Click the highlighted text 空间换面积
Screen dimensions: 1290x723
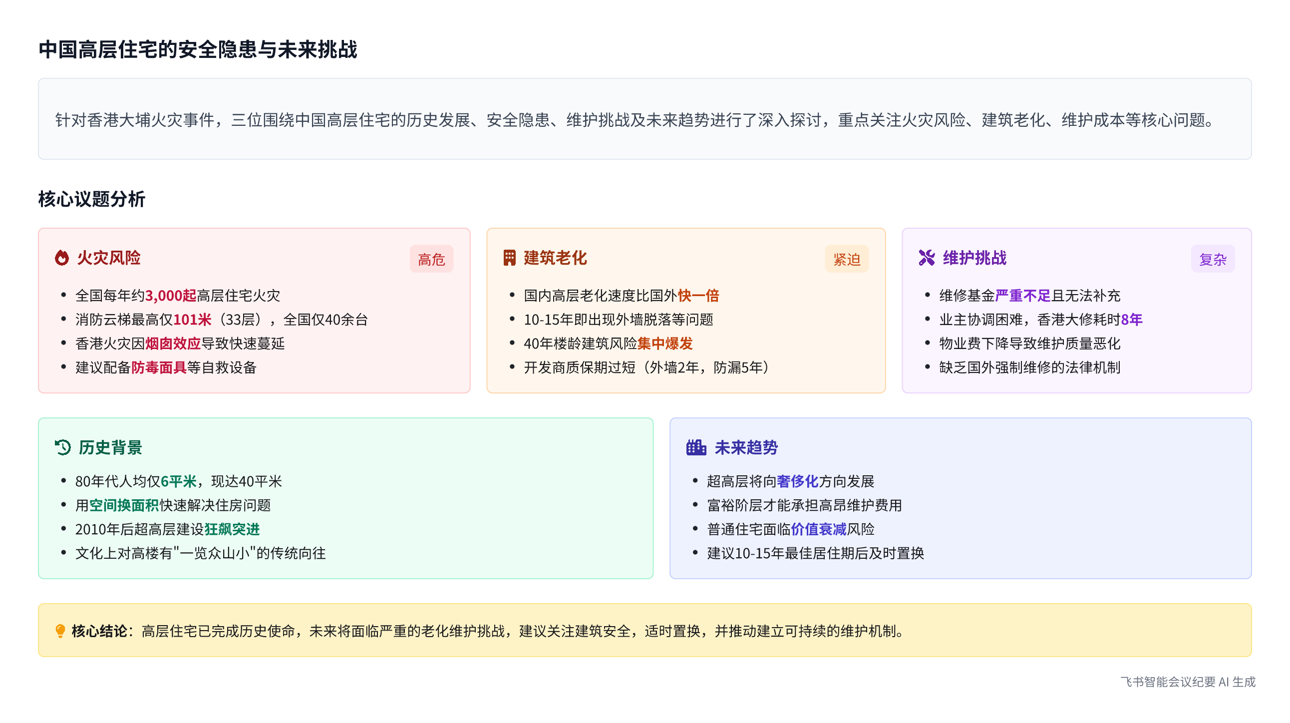[x=124, y=505]
